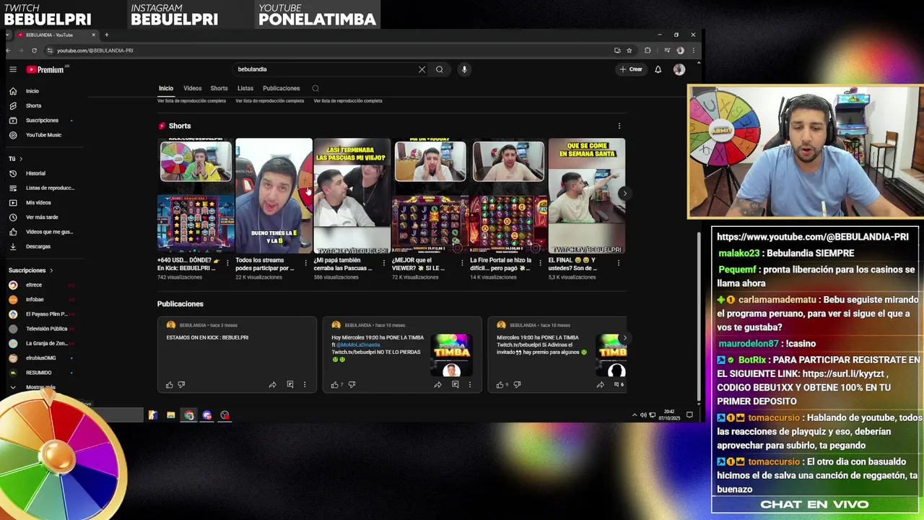Image resolution: width=924 pixels, height=520 pixels.
Task: Open more options for 'Hoy Miercoles 19:00' post
Action: point(470,385)
